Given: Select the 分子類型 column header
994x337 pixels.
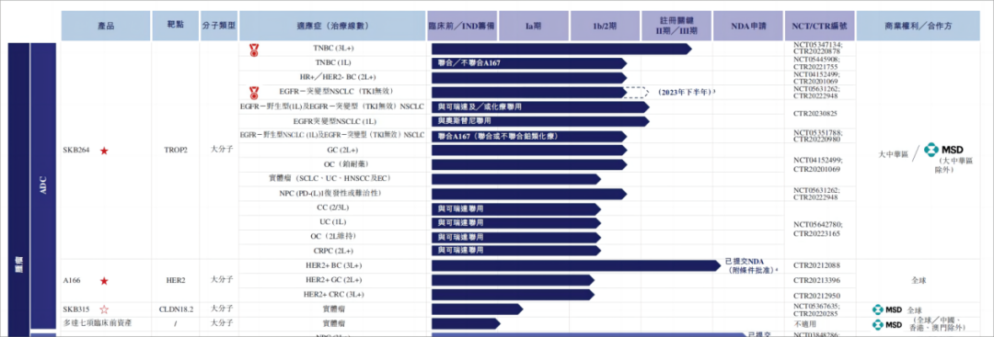Looking at the screenshot, I should click(x=219, y=27).
